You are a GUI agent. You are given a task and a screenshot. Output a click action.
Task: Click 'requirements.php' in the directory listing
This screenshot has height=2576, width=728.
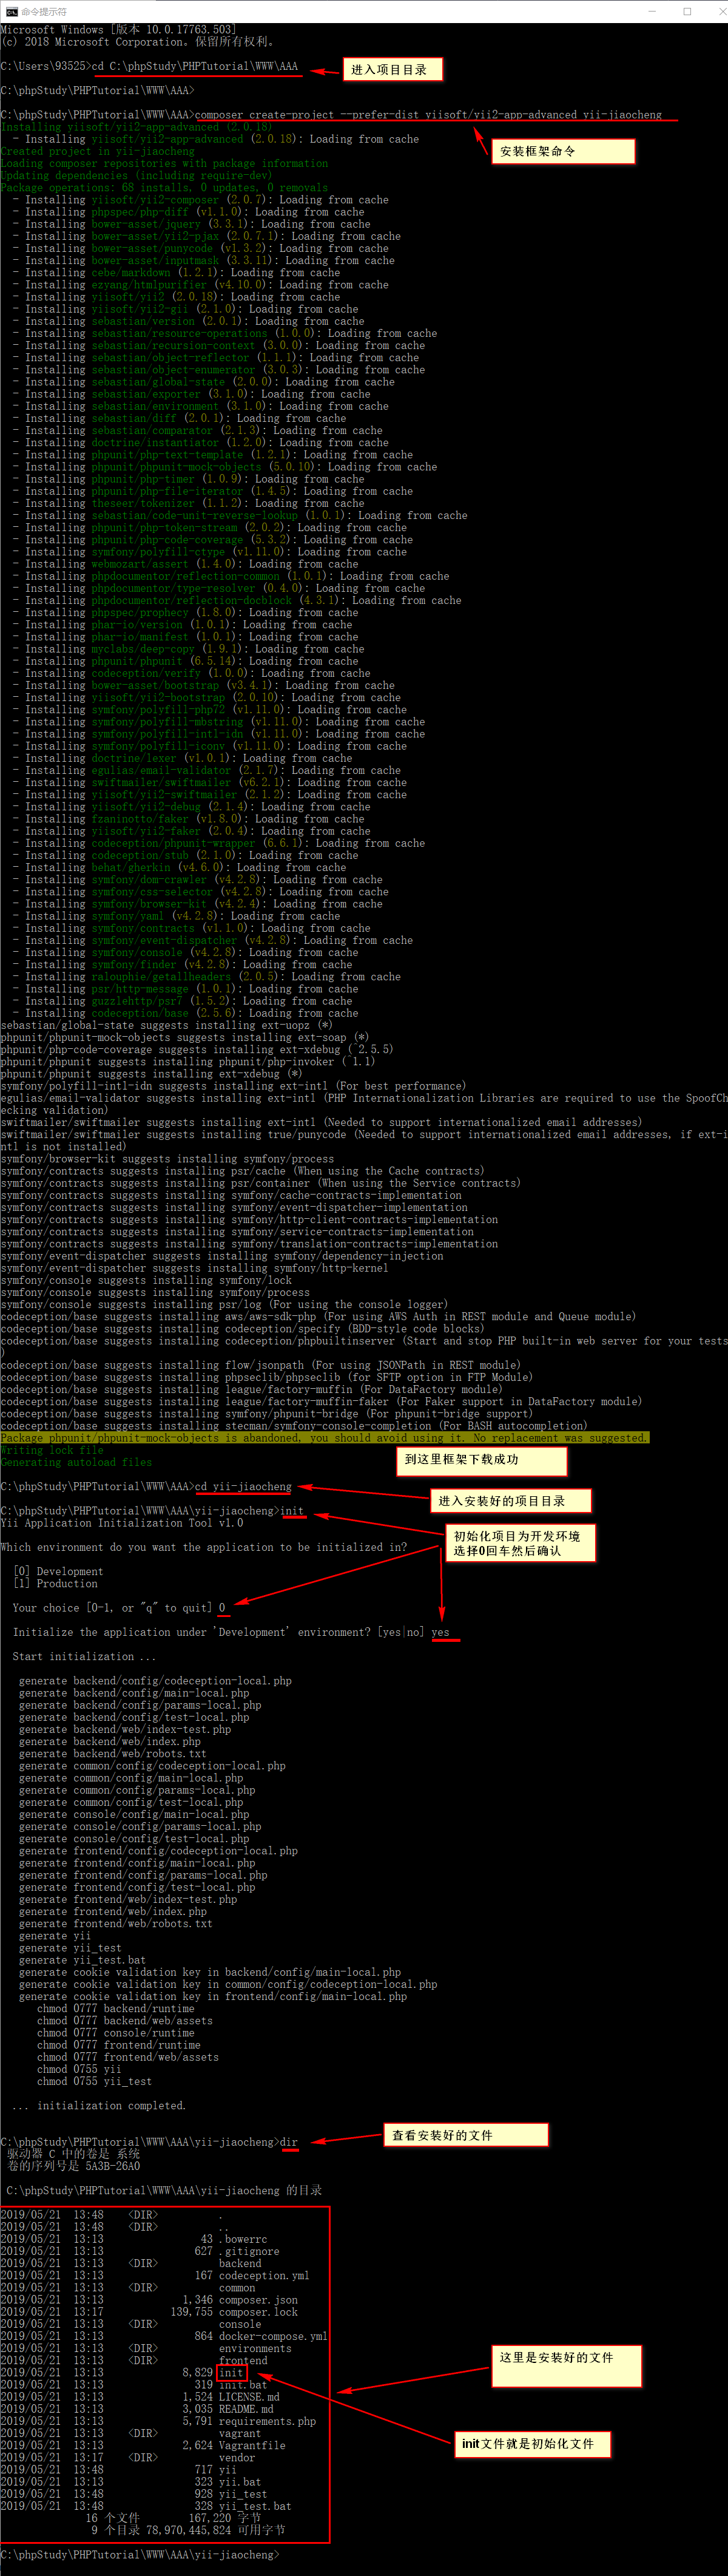click(x=267, y=2421)
